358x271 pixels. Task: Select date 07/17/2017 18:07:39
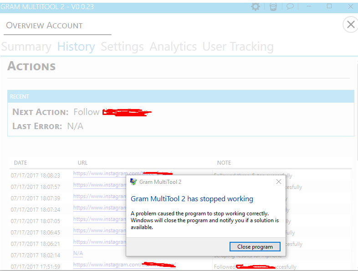[36, 198]
